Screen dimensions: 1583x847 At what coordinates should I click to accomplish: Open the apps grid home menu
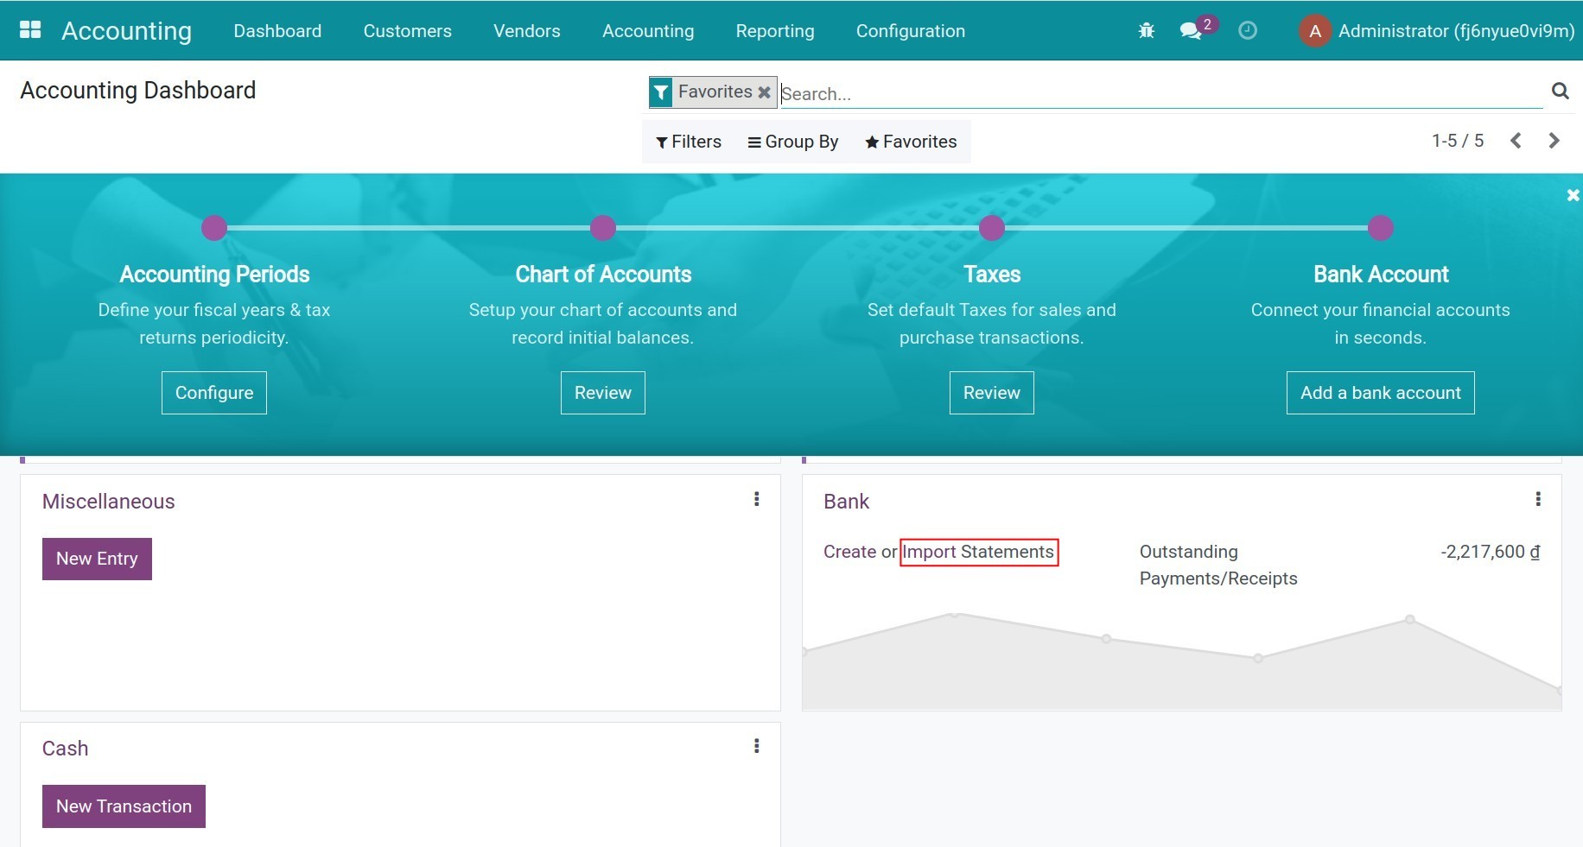tap(30, 30)
